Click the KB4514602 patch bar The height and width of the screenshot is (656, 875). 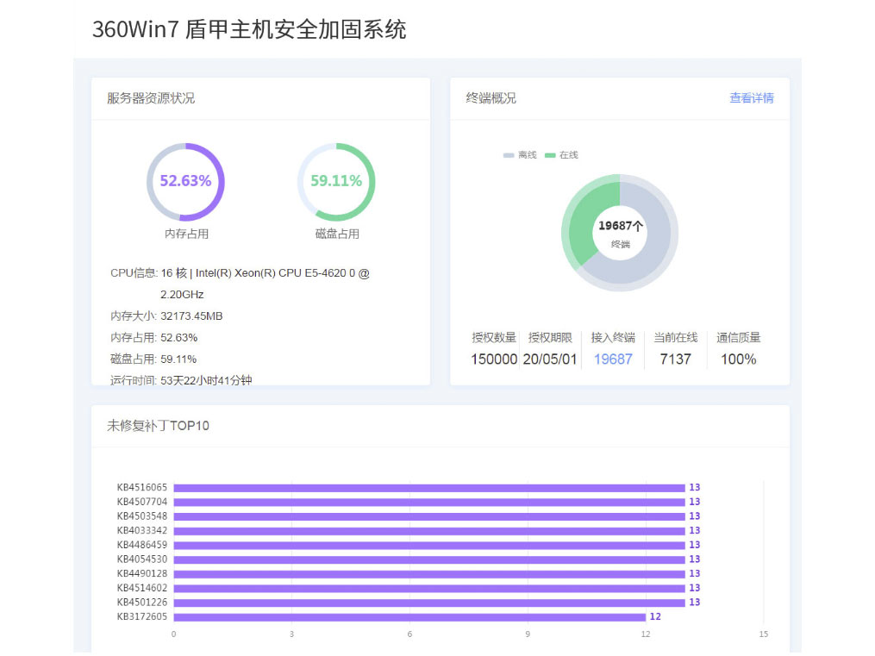(x=429, y=589)
